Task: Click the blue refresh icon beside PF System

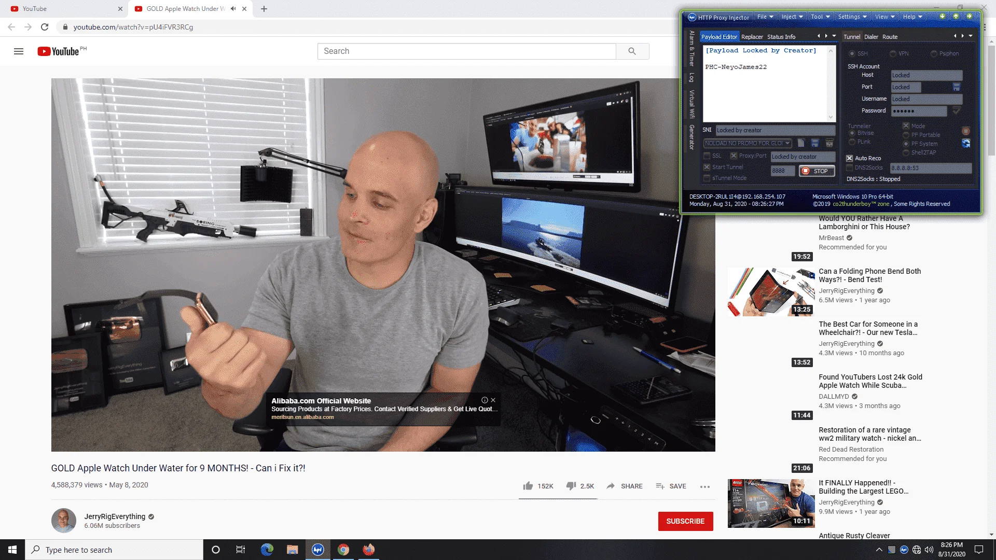Action: click(966, 143)
